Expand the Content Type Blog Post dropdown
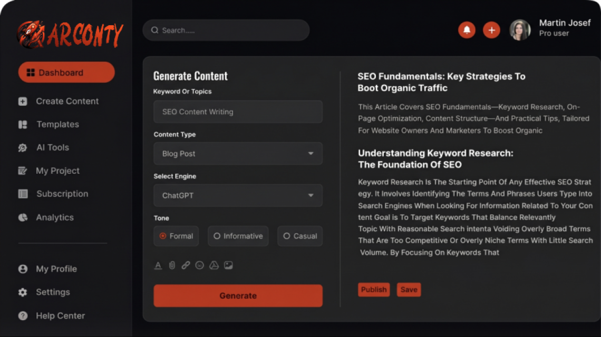 [238, 154]
